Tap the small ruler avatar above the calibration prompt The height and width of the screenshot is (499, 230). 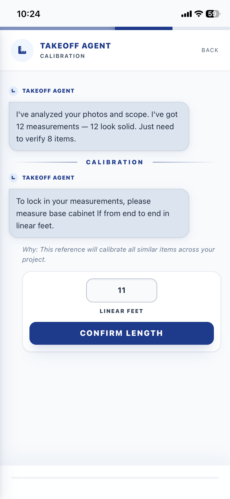[x=13, y=178]
